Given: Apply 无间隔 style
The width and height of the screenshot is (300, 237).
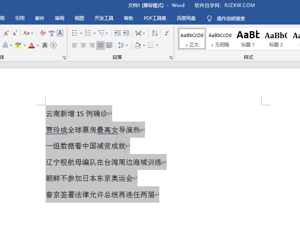Looking at the screenshot, I should coord(220,39).
